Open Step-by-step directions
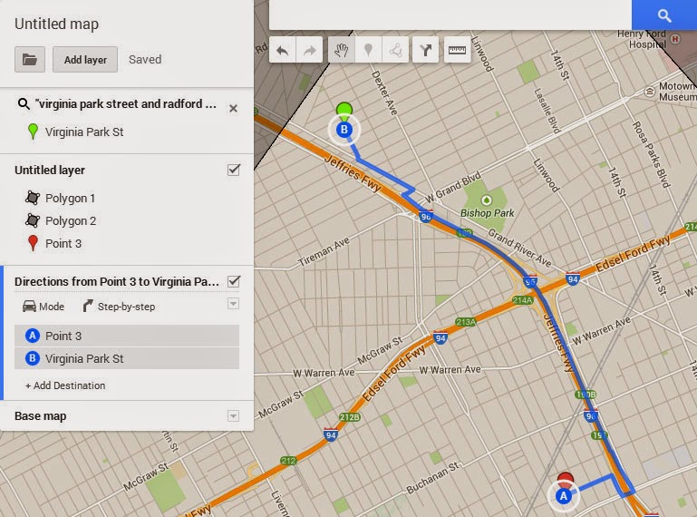 pyautogui.click(x=119, y=307)
